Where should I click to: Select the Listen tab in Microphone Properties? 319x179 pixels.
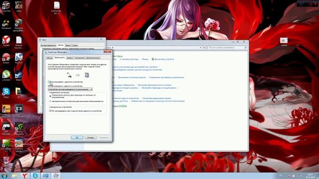click(x=59, y=58)
